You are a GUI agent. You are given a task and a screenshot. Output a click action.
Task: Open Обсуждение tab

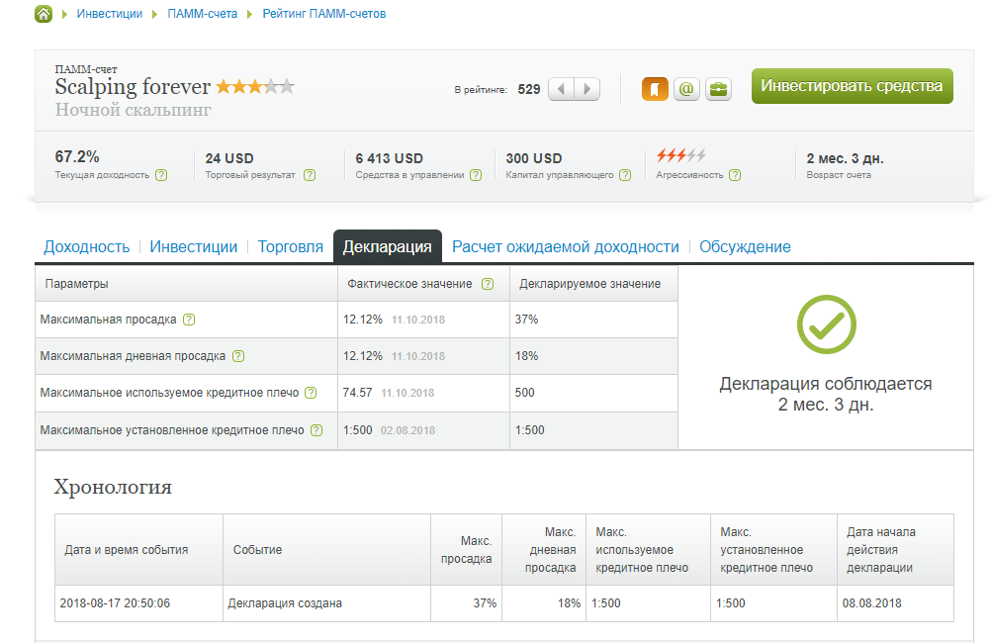point(745,246)
